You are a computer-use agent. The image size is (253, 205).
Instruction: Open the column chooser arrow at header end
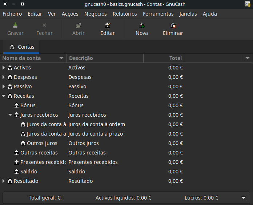[x=248, y=58]
